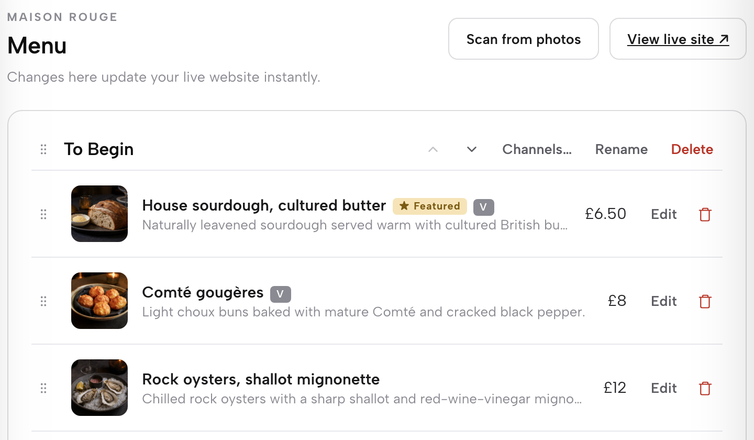
Task: Click the Comté gougères item name
Action: [x=203, y=292]
